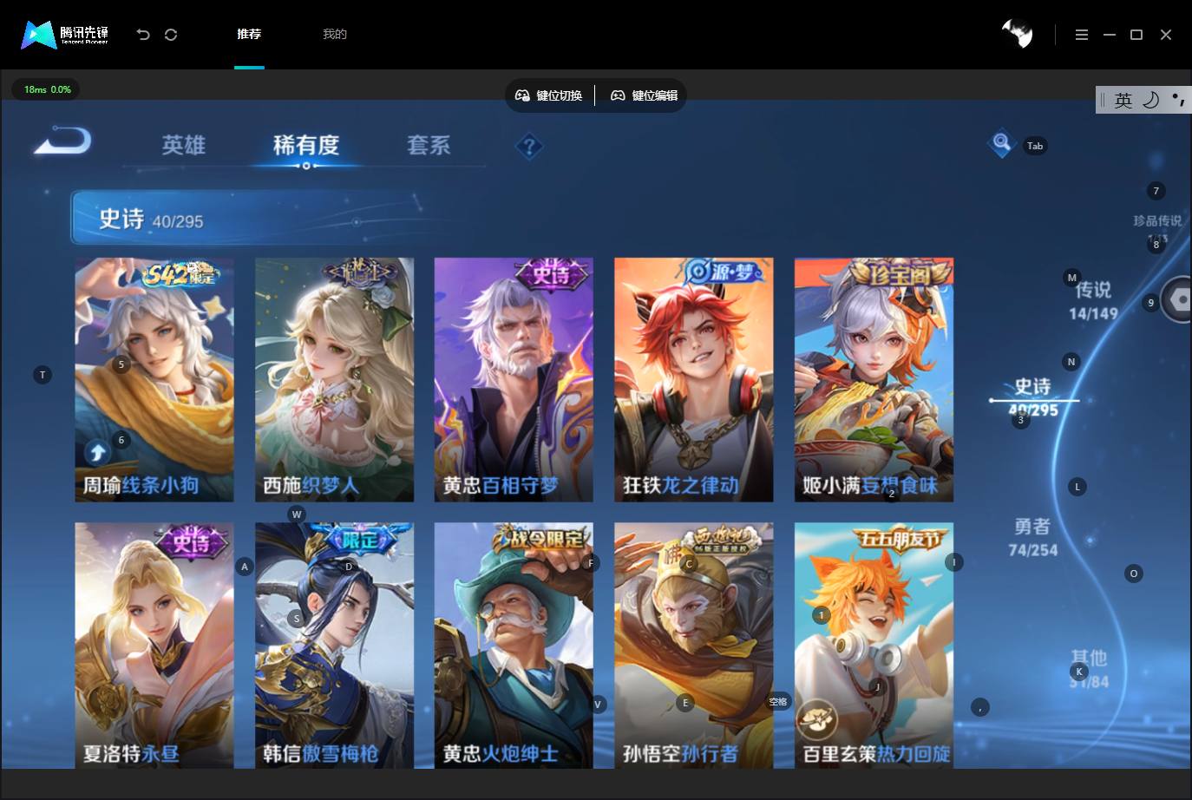This screenshot has width=1192, height=800.
Task: Click the undo arrow icon in title bar
Action: pos(143,35)
